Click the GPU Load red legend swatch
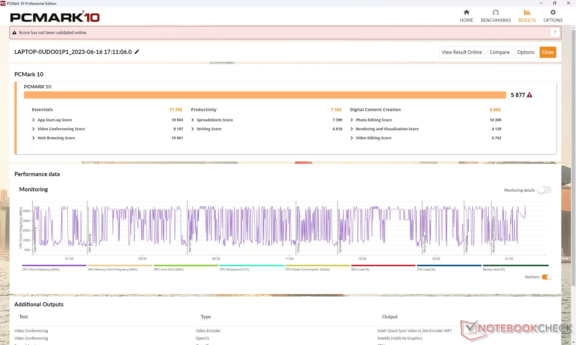This screenshot has width=576, height=345. 383,265
